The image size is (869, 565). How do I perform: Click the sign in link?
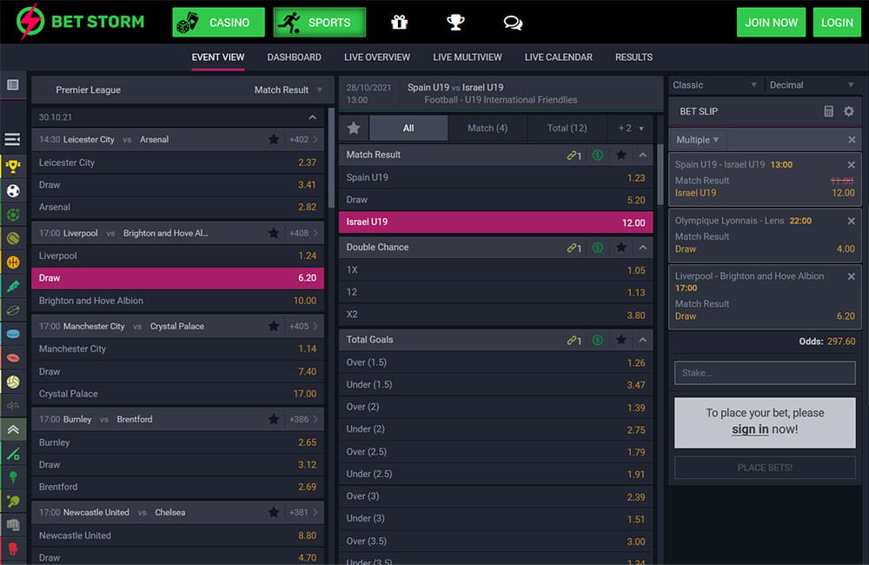point(750,429)
